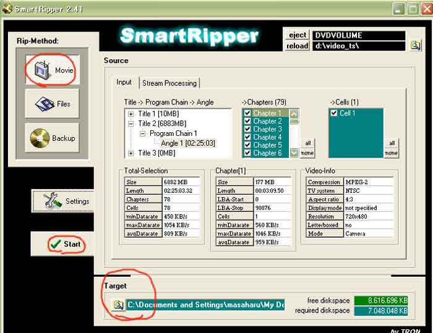Click the eject button
Screen dimensions: 433x333
tap(297, 35)
